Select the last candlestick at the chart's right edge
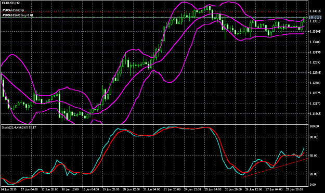The height and width of the screenshot is (193, 325). tap(304, 19)
